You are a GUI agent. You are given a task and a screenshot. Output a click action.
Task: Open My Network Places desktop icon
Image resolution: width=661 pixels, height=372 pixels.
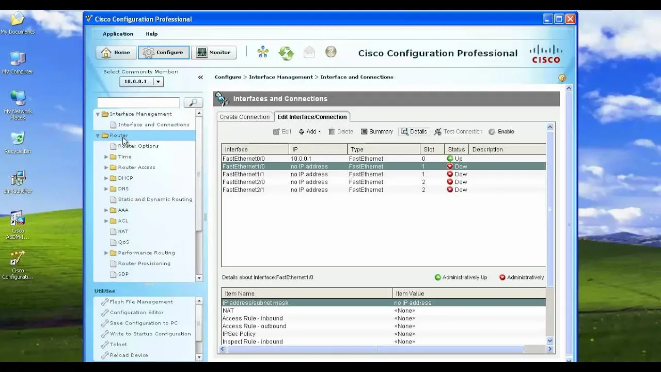[18, 105]
